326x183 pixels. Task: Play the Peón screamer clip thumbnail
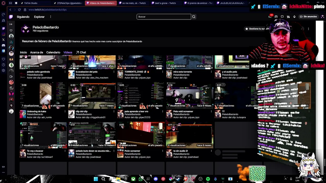[141, 135]
